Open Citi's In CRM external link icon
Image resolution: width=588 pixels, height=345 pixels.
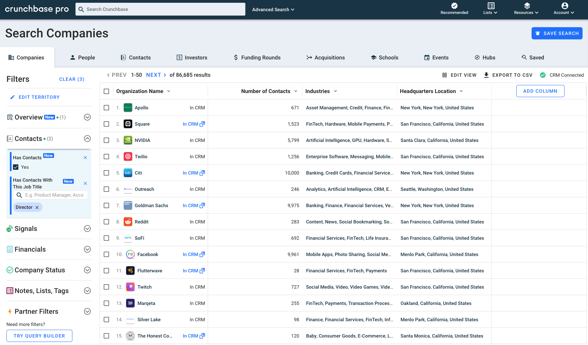(202, 173)
